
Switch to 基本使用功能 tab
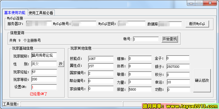[x=15, y=13]
